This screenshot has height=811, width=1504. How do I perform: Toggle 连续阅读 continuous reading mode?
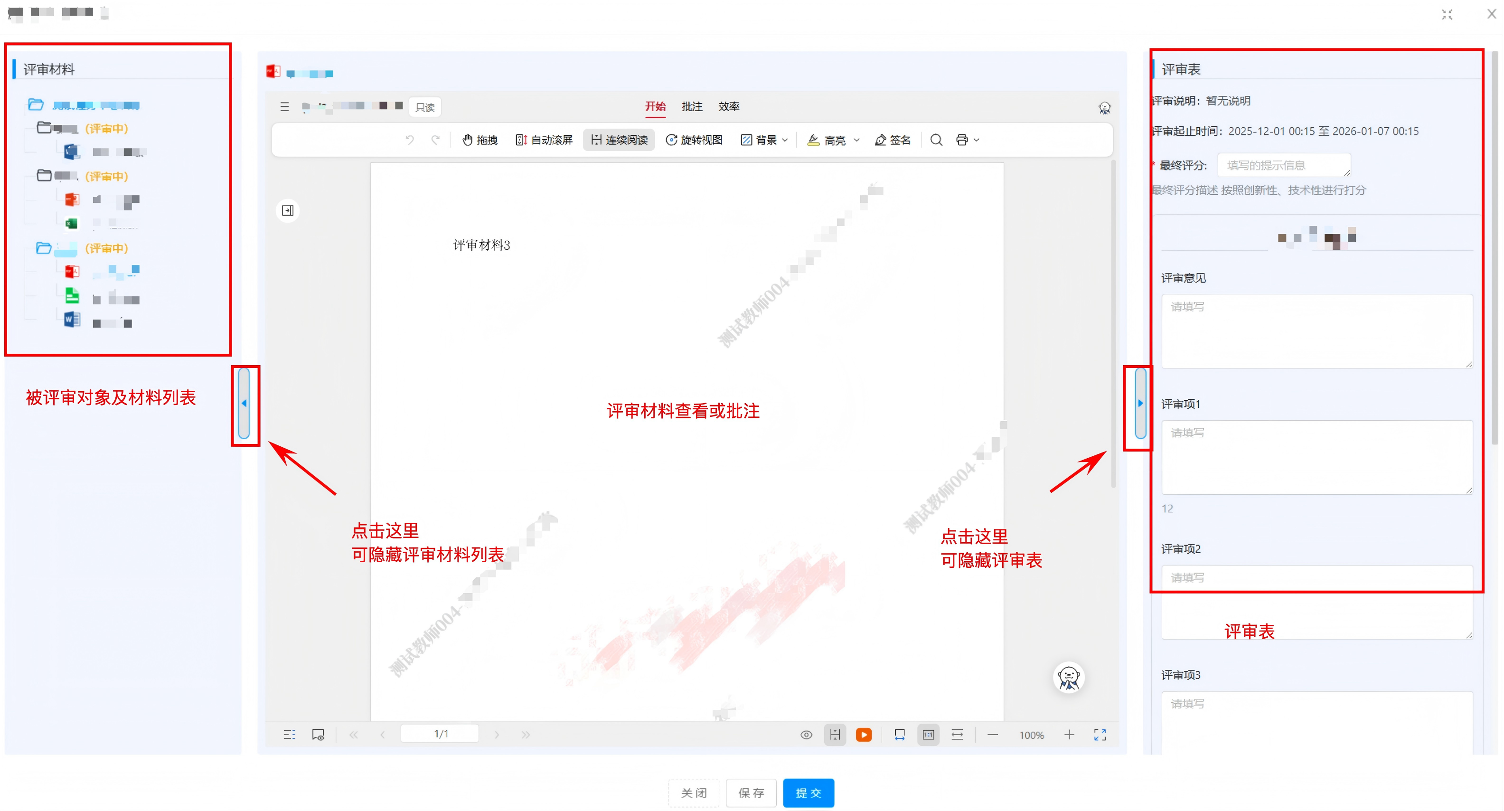619,140
